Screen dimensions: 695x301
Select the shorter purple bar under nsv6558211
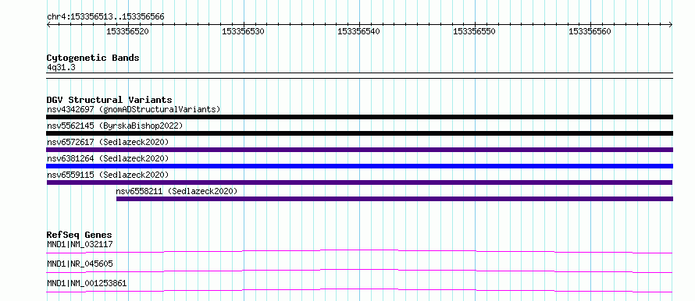(x=394, y=199)
